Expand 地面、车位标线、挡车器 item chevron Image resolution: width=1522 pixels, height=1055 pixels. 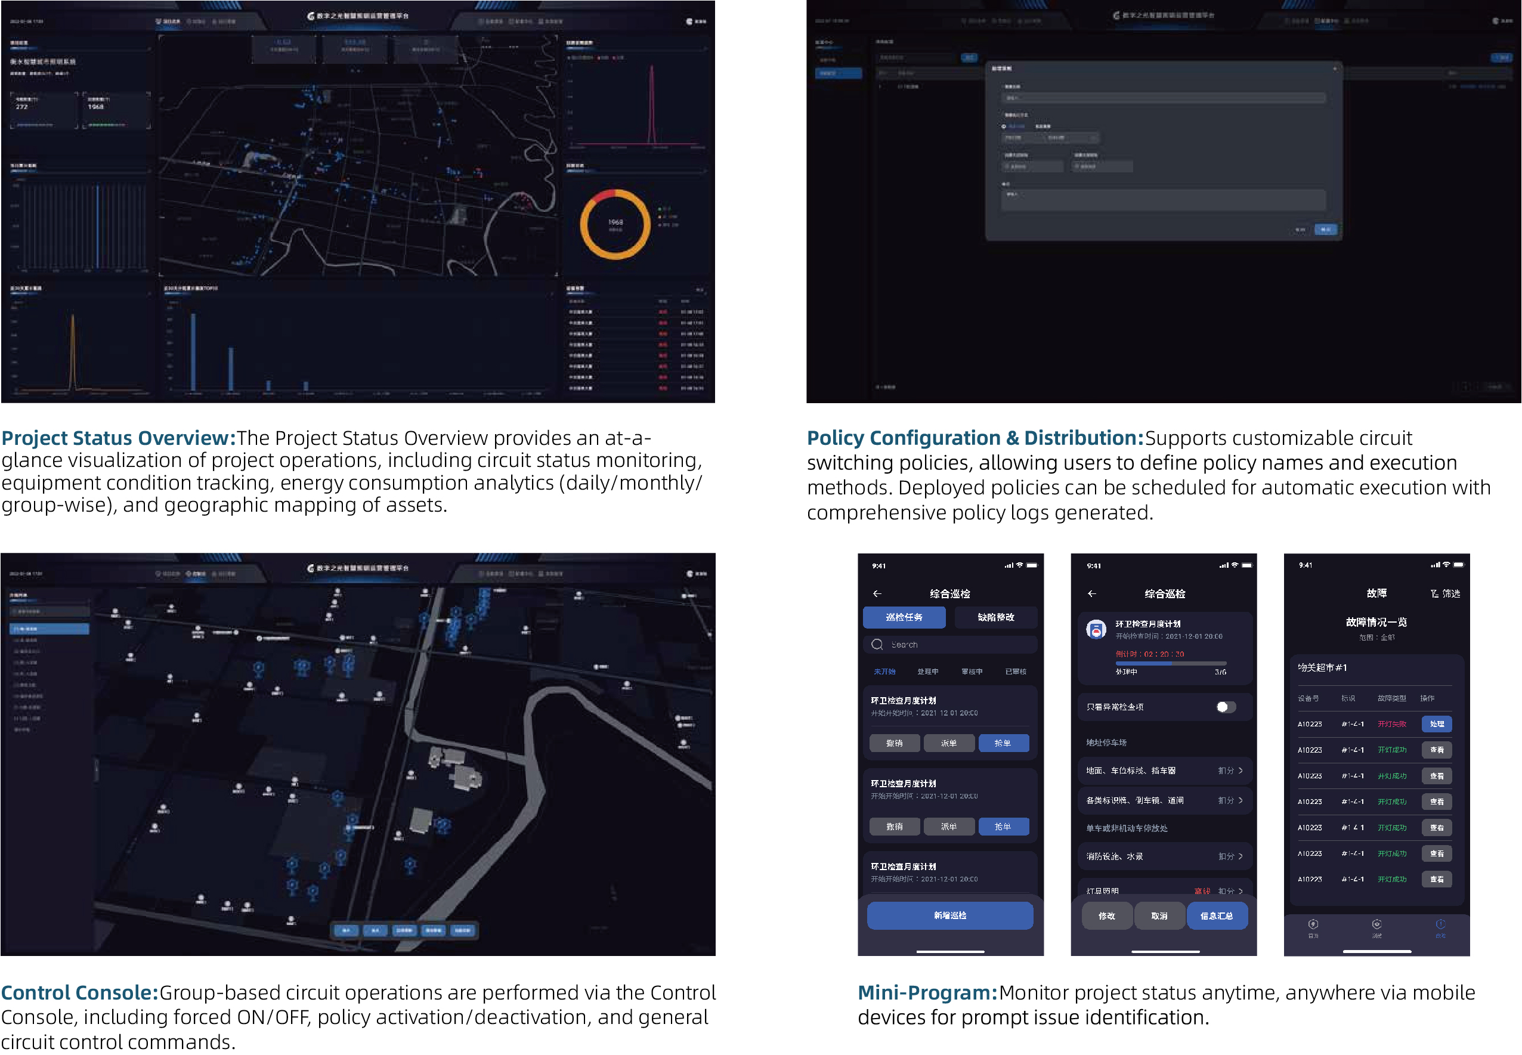coord(1241,771)
